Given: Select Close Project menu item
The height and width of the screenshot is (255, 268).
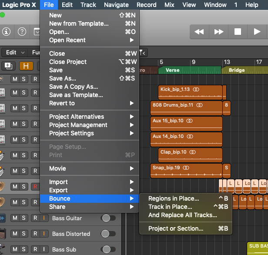Looking at the screenshot, I should [x=89, y=62].
